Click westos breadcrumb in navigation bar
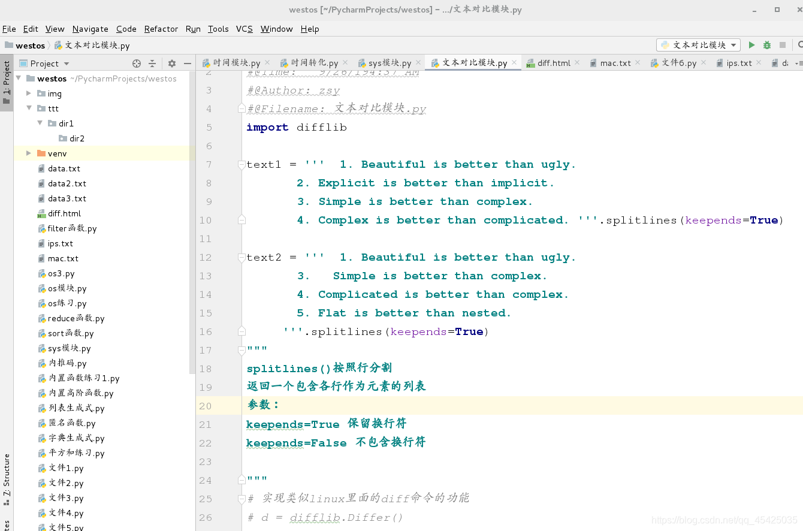803x531 pixels. (x=25, y=45)
